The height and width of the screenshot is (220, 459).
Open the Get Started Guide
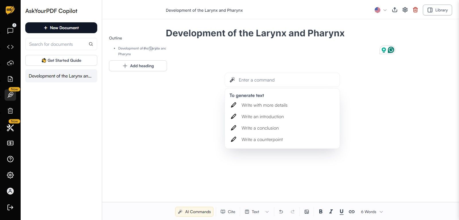pos(61,60)
